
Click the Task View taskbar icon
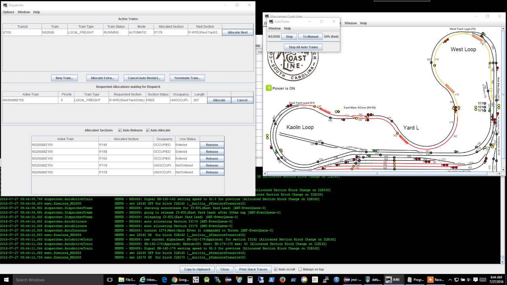pyautogui.click(x=110, y=279)
